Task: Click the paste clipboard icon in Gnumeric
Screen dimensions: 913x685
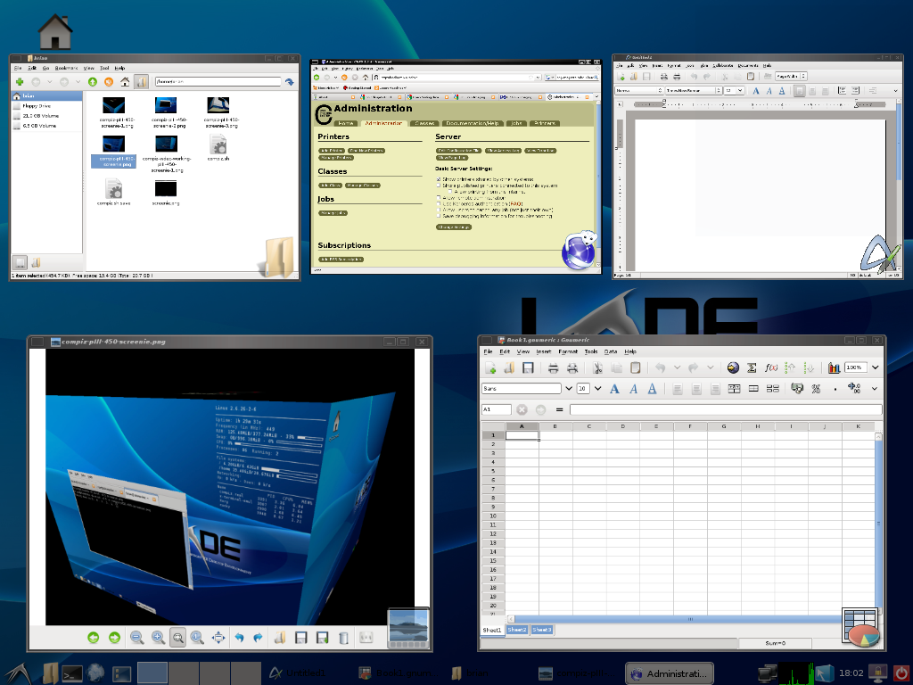Action: click(x=635, y=367)
